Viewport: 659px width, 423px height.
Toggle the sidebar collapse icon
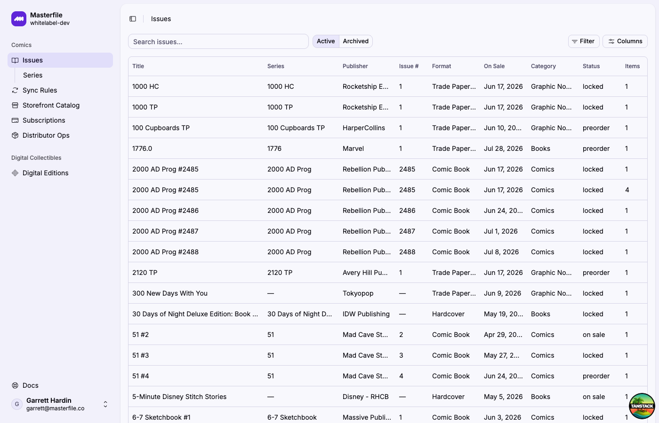pos(133,19)
